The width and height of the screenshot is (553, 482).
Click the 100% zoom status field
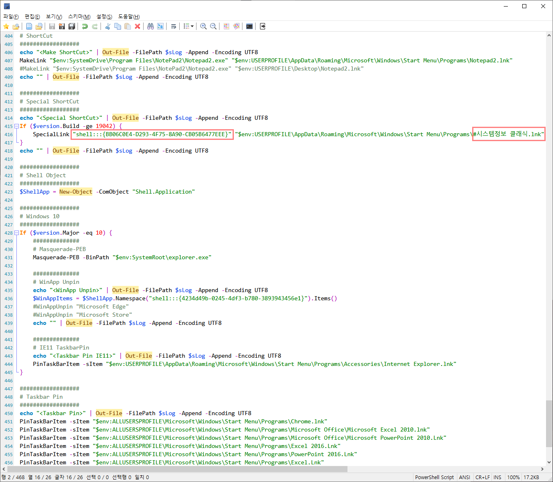(513, 477)
